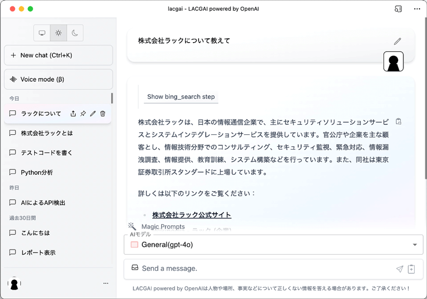Viewport: 427px width, 299px height.
Task: Click the 今日 section label
Action: 14,99
